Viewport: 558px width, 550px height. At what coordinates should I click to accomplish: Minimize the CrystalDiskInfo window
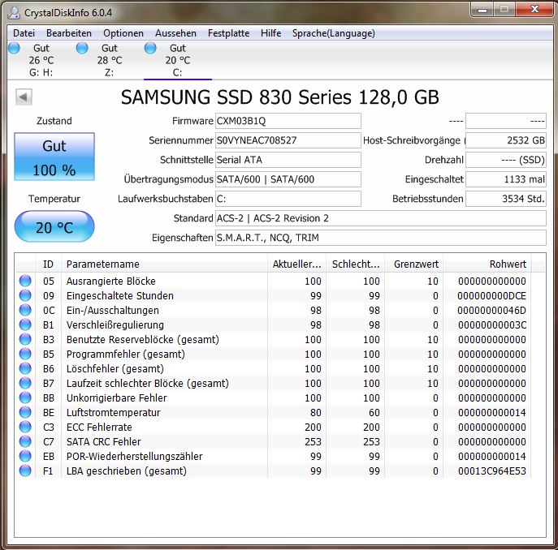click(482, 10)
